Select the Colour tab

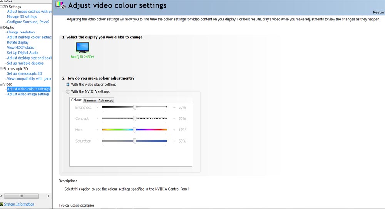point(76,100)
